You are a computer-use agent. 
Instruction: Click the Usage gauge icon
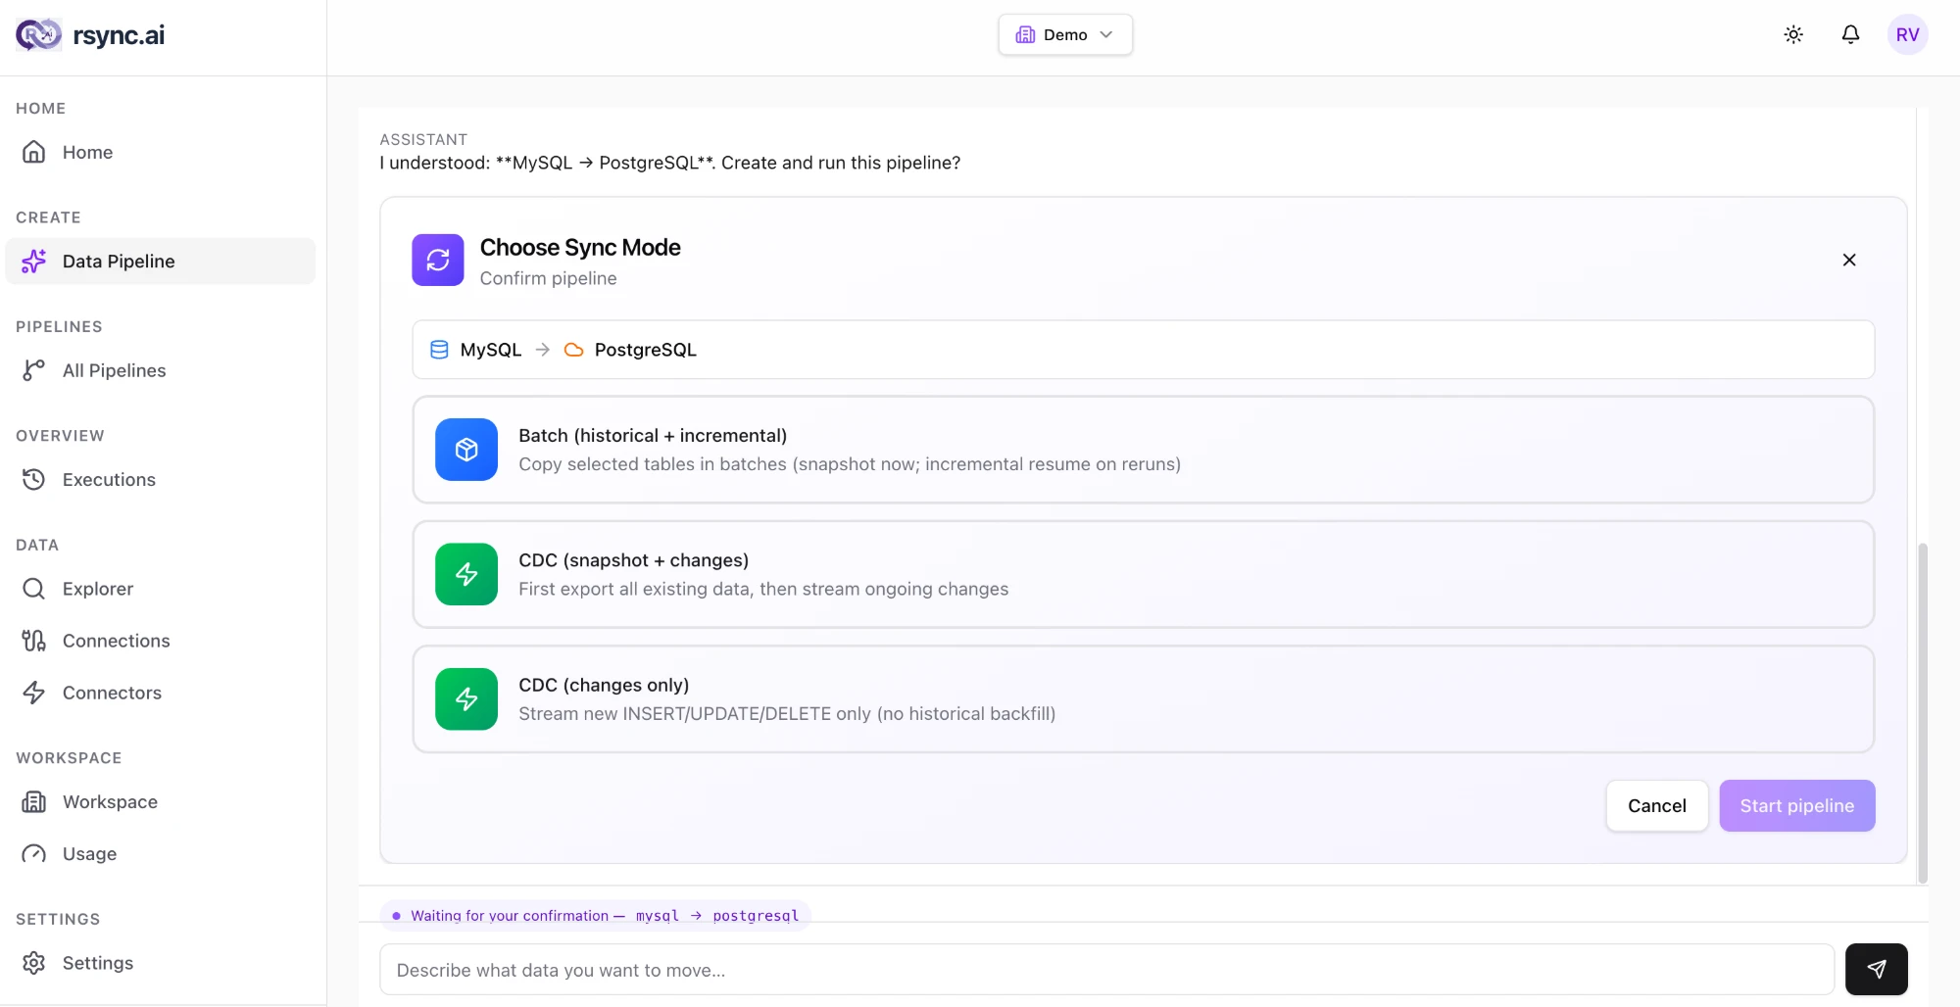tap(34, 853)
